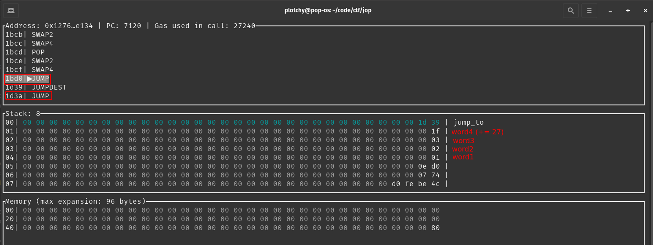Viewport: 653px width, 245px height.
Task: Click the Memory (max expansion: 96 bytes) title
Action: tap(76, 202)
